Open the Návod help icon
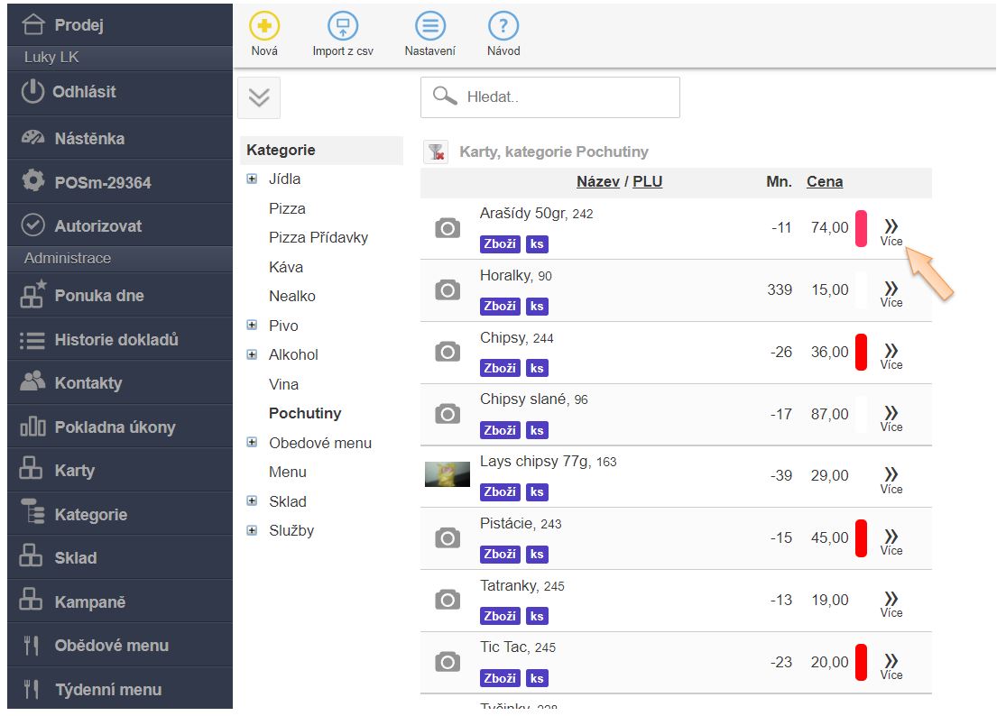This screenshot has width=1006, height=716. tap(503, 27)
